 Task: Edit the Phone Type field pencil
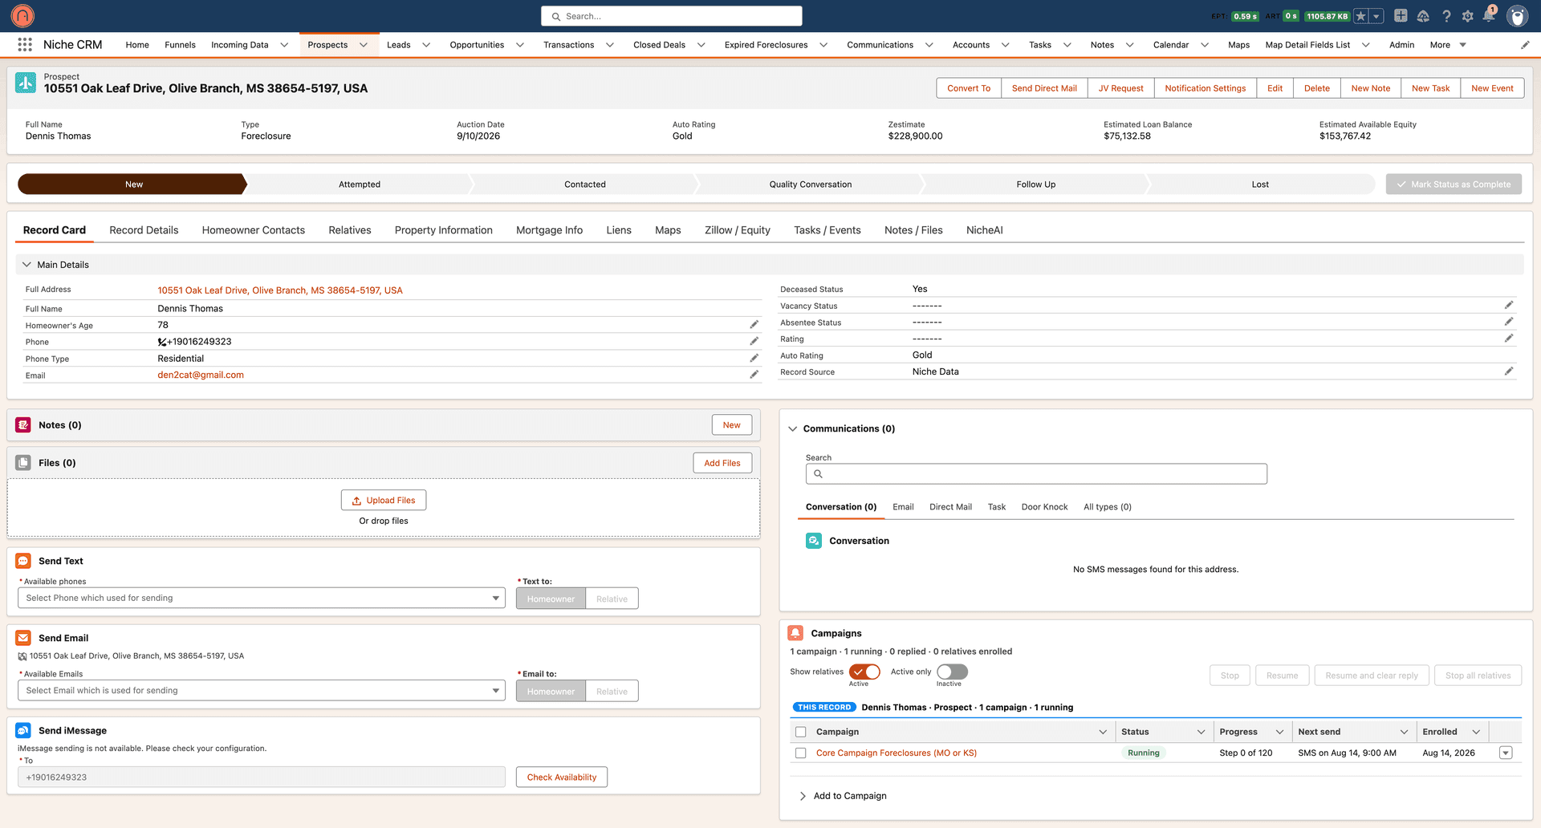click(x=754, y=359)
